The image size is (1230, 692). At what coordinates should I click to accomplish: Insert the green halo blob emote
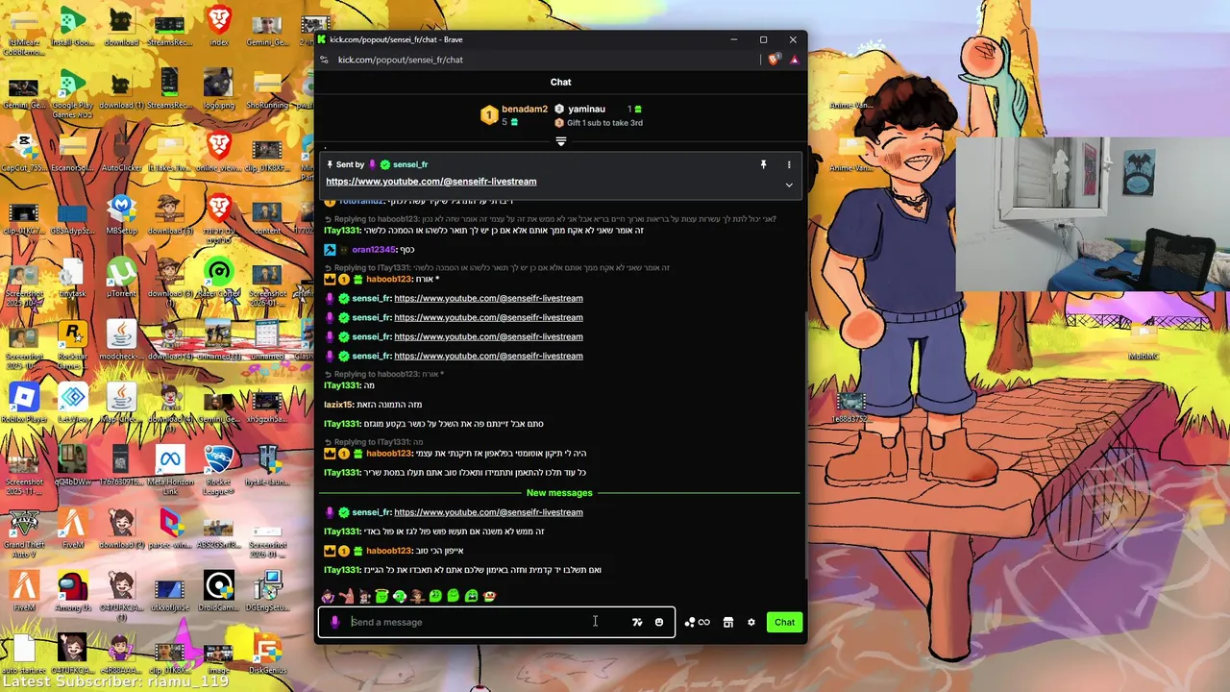(x=381, y=596)
